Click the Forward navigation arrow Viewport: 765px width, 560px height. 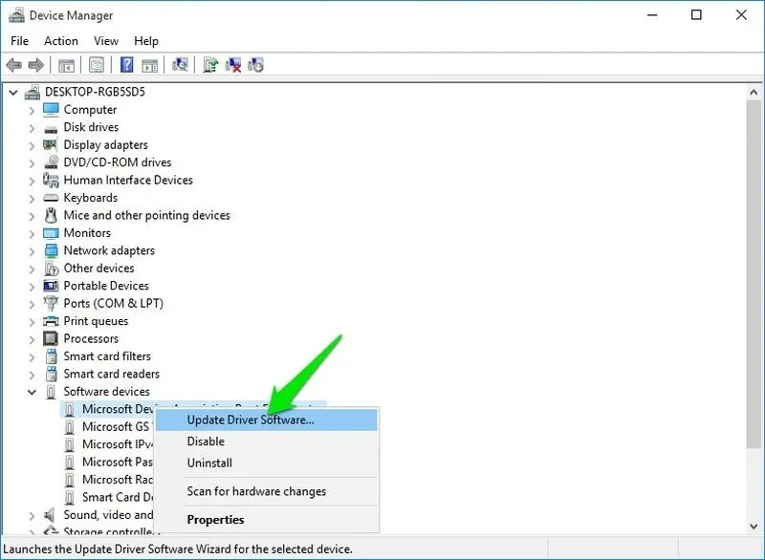click(x=35, y=65)
